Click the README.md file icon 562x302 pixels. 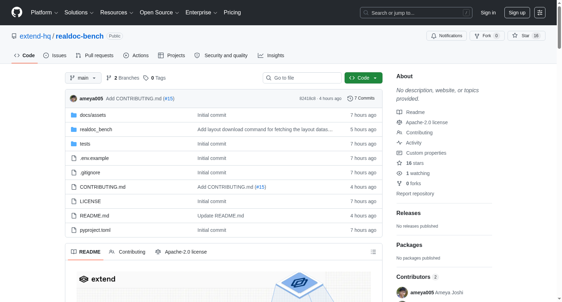74,216
